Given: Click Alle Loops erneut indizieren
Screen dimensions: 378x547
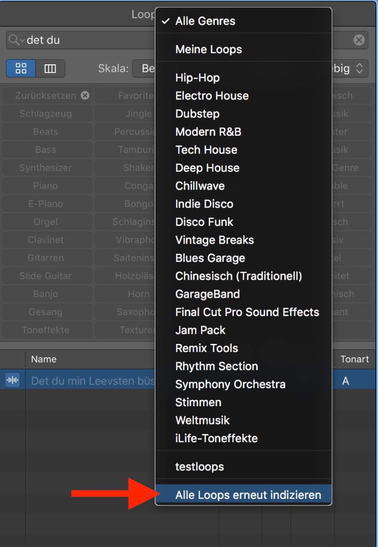Looking at the screenshot, I should [x=248, y=495].
